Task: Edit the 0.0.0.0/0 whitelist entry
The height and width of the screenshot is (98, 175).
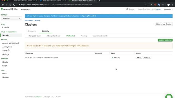Action: click(139, 57)
